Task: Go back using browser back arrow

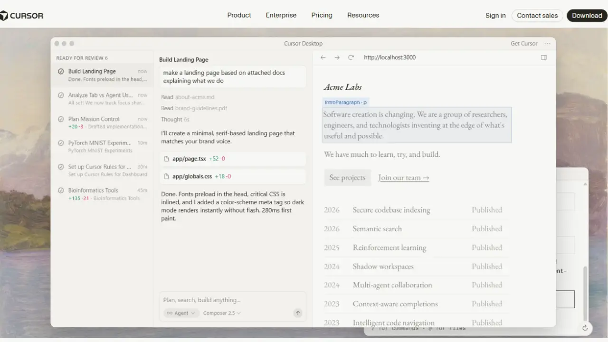Action: pos(323,57)
